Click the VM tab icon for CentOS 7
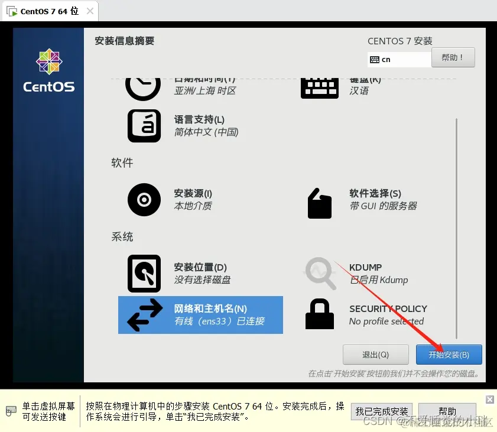 pos(12,11)
